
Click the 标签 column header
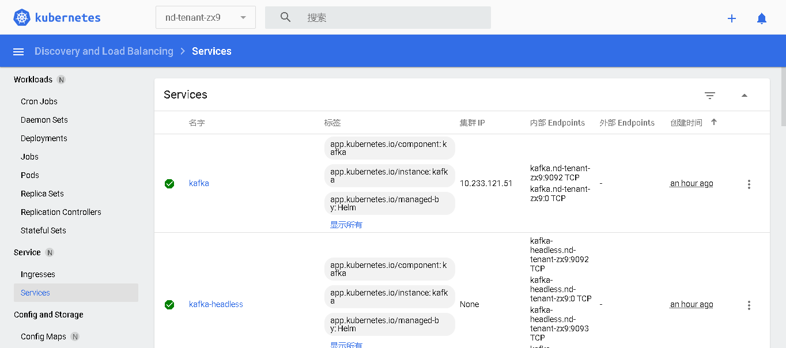pos(332,123)
